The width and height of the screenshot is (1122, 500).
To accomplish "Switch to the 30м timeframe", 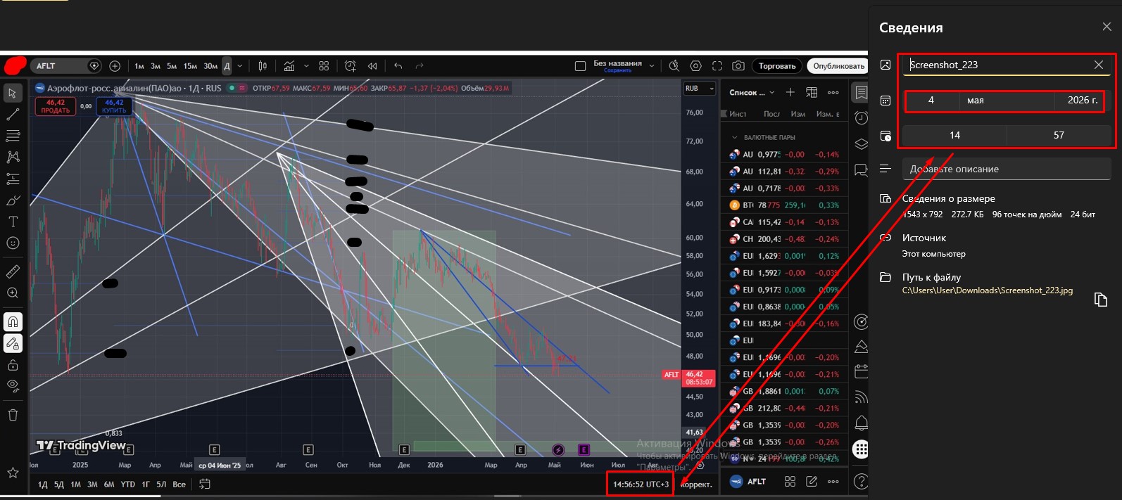I will [x=210, y=66].
